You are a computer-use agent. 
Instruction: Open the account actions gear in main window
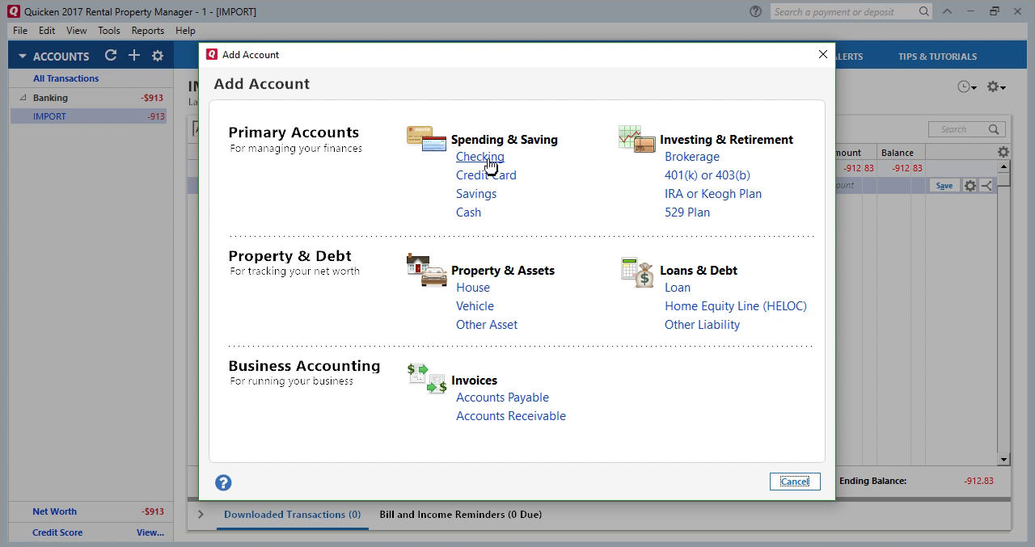click(x=996, y=87)
